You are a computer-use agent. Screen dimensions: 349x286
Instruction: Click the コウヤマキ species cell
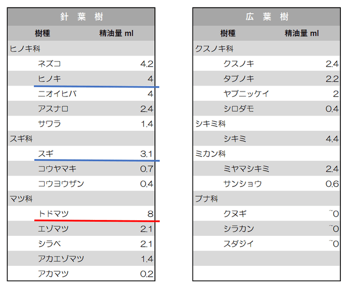tap(57, 169)
